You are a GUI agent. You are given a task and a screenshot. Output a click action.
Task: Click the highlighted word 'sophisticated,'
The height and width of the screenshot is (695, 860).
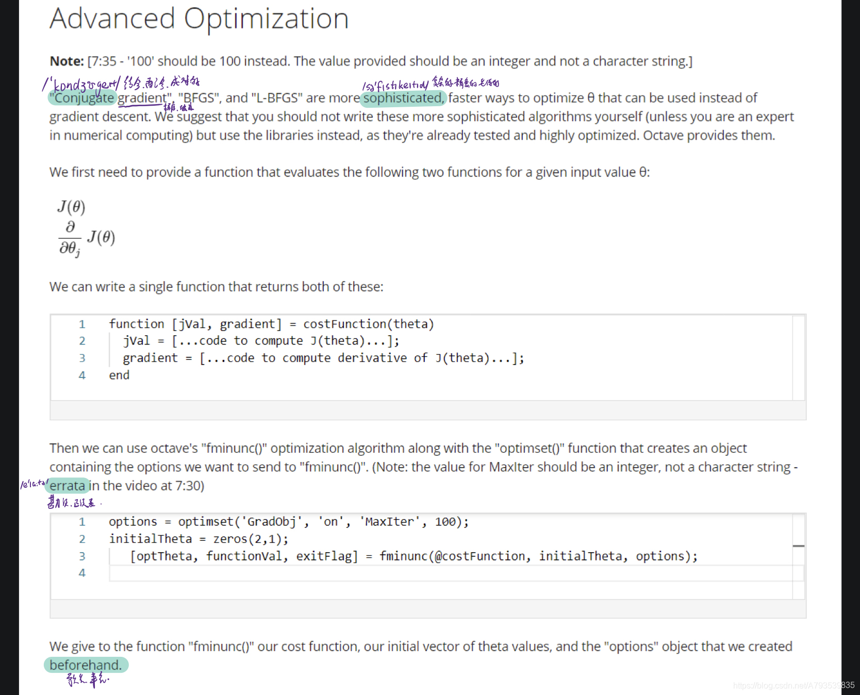tap(403, 98)
